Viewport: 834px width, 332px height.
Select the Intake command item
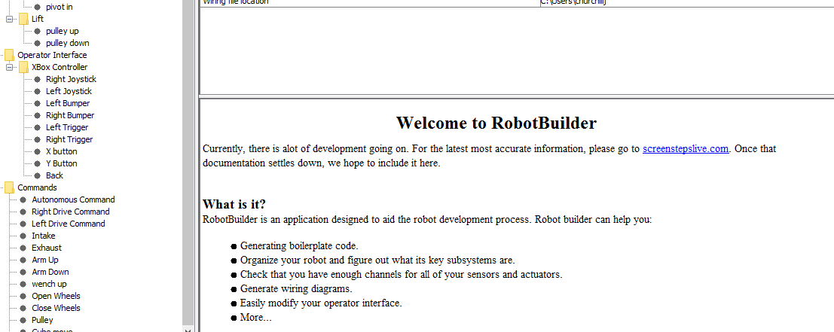pyautogui.click(x=44, y=236)
